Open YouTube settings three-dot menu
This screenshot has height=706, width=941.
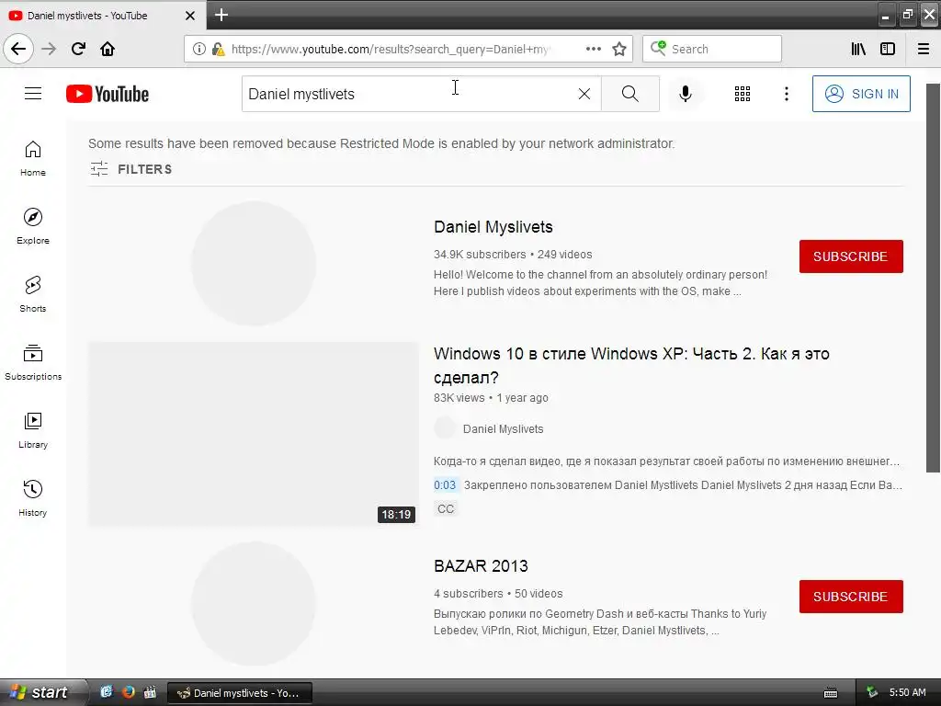click(787, 94)
